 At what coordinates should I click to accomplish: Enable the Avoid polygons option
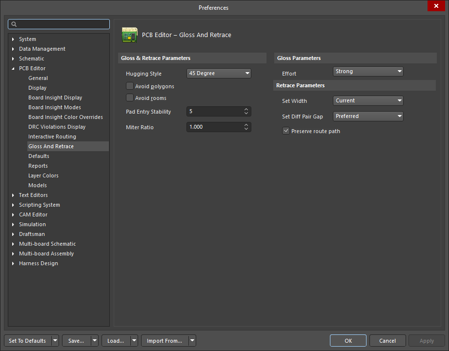click(130, 86)
